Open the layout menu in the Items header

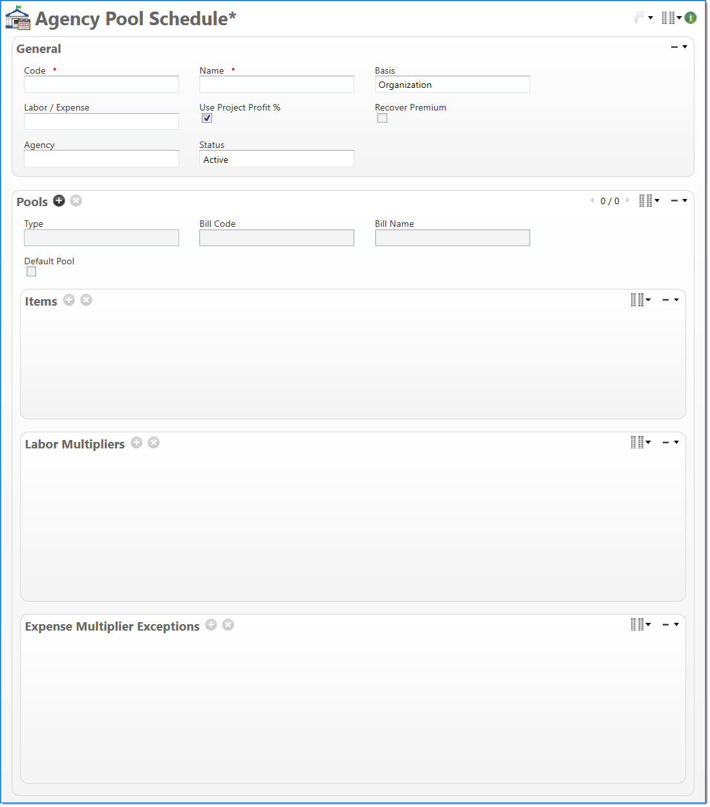640,300
